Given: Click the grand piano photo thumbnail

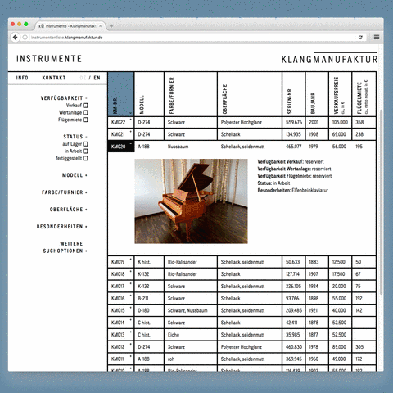Looking at the screenshot, I should click(x=191, y=201).
